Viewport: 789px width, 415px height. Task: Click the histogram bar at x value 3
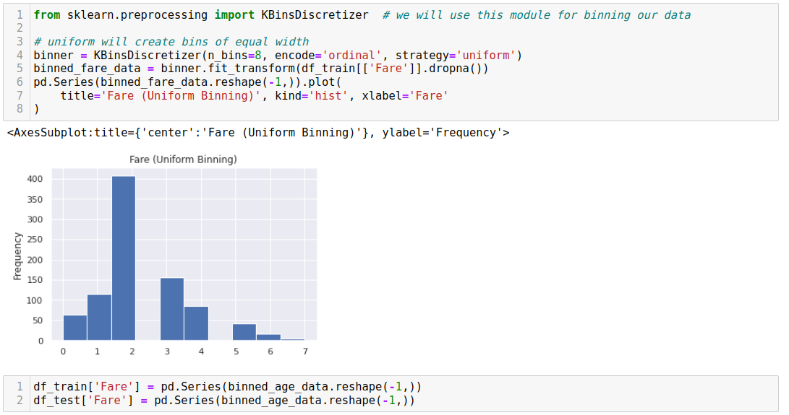(x=172, y=309)
